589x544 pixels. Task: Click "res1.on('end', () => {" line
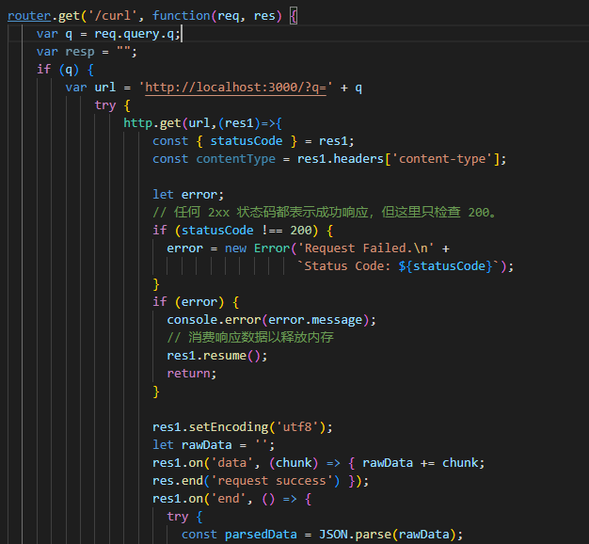231,499
